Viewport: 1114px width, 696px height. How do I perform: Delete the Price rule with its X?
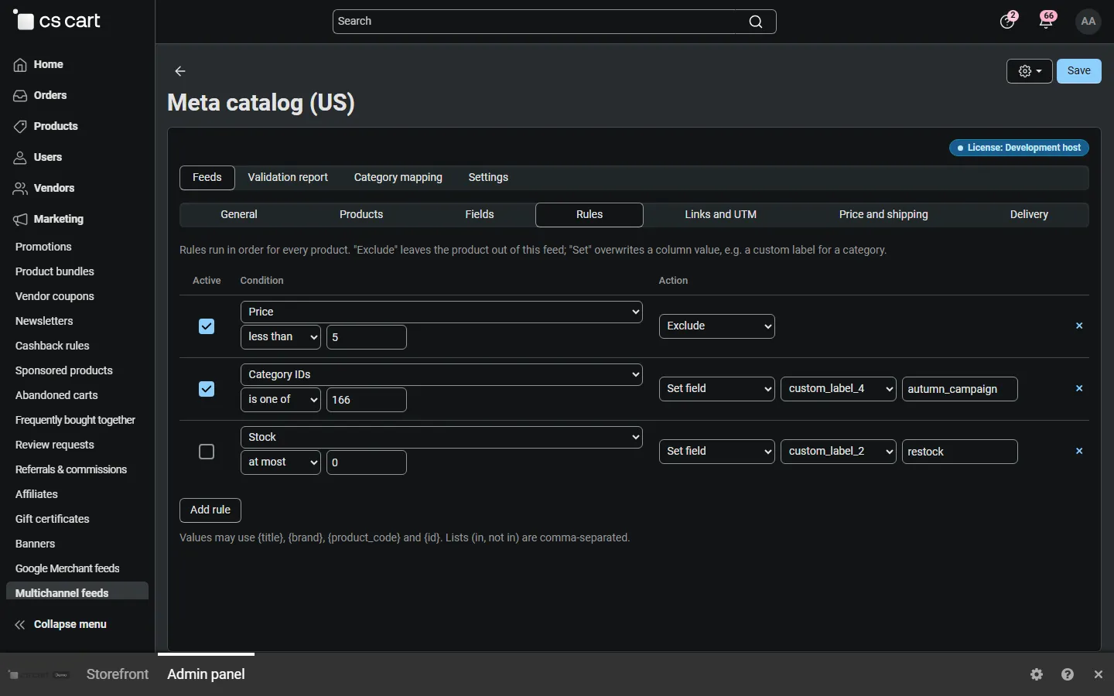tap(1079, 326)
